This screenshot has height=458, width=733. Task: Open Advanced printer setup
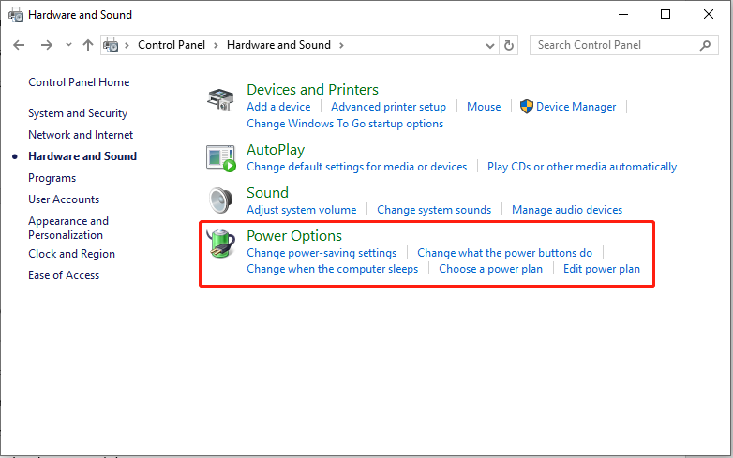[x=388, y=107]
